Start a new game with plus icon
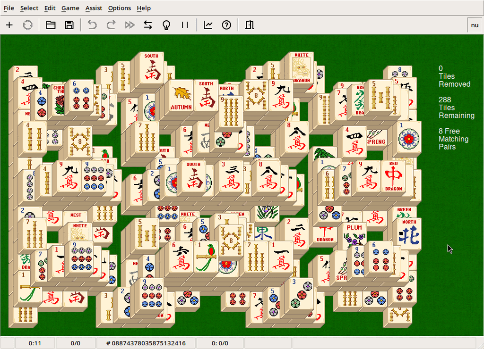Image resolution: width=484 pixels, height=349 pixels. coord(9,25)
